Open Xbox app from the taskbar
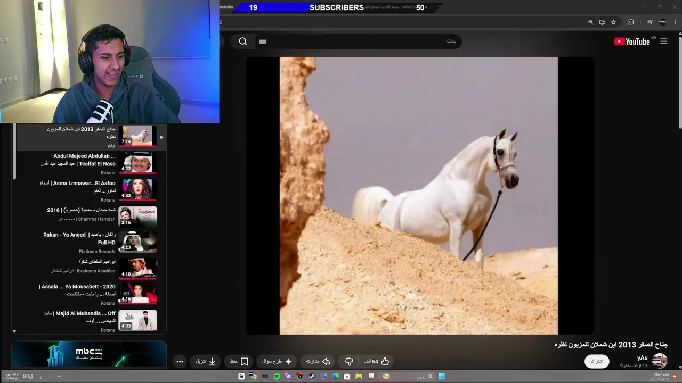The height and width of the screenshot is (383, 682). [x=265, y=377]
